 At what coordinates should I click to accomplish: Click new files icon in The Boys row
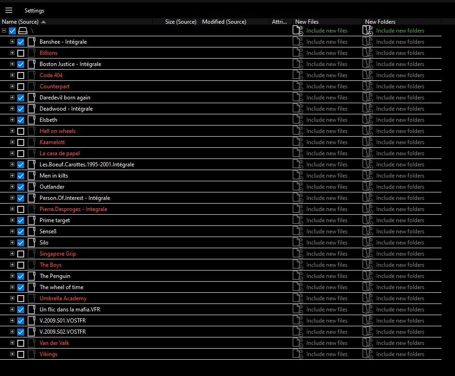pyautogui.click(x=298, y=265)
